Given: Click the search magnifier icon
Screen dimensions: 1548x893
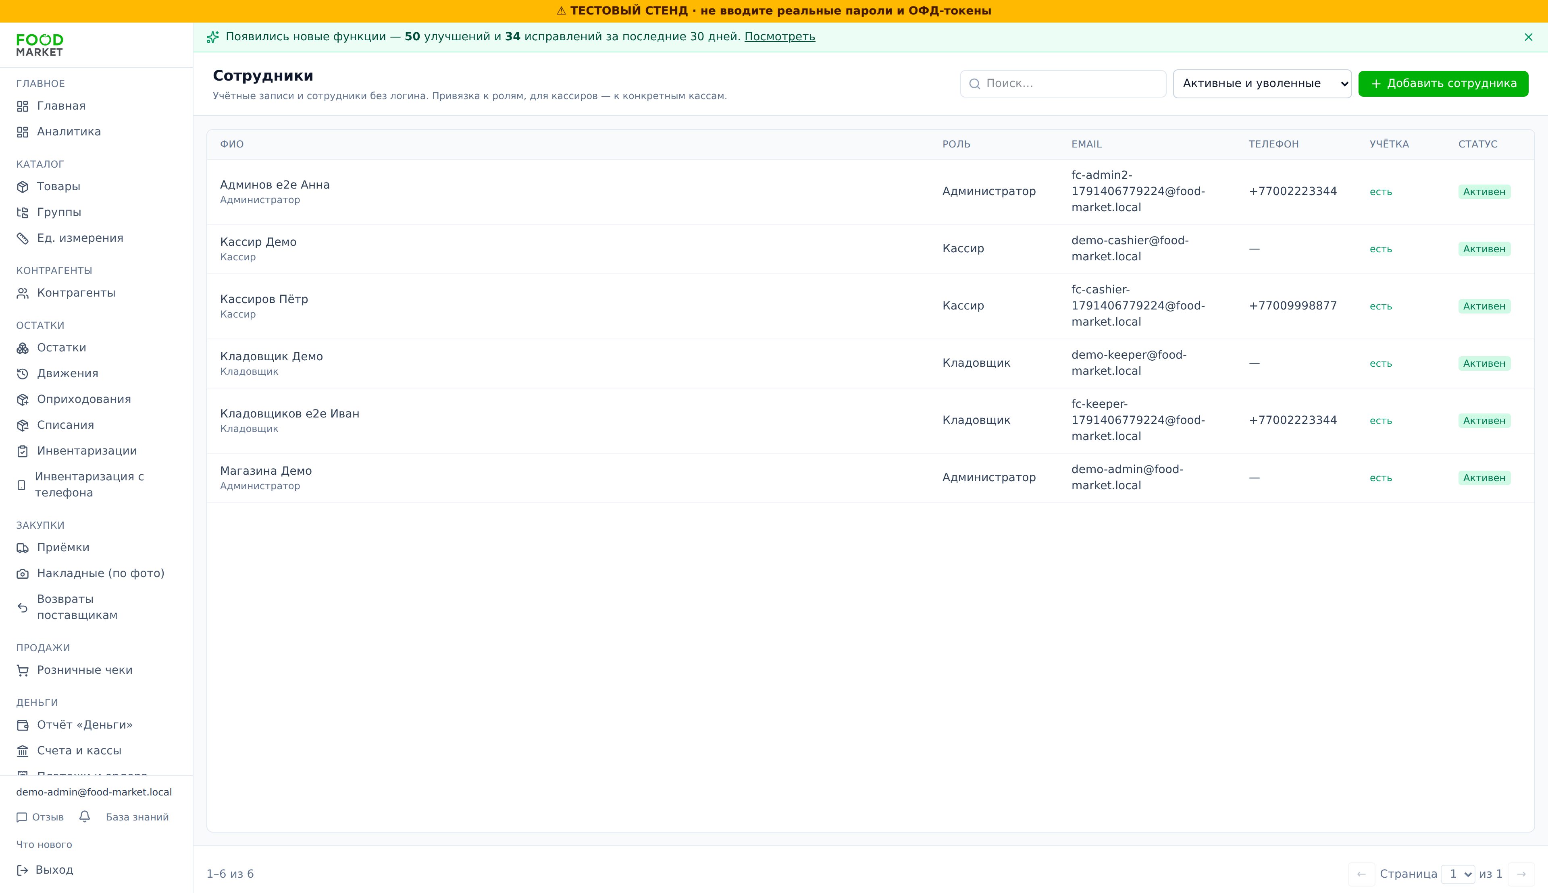Looking at the screenshot, I should coord(974,83).
